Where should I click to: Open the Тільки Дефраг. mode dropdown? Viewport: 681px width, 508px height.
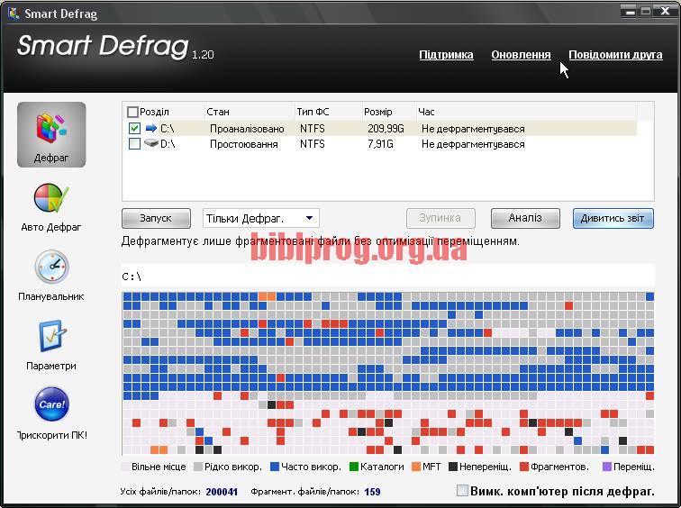tap(260, 218)
